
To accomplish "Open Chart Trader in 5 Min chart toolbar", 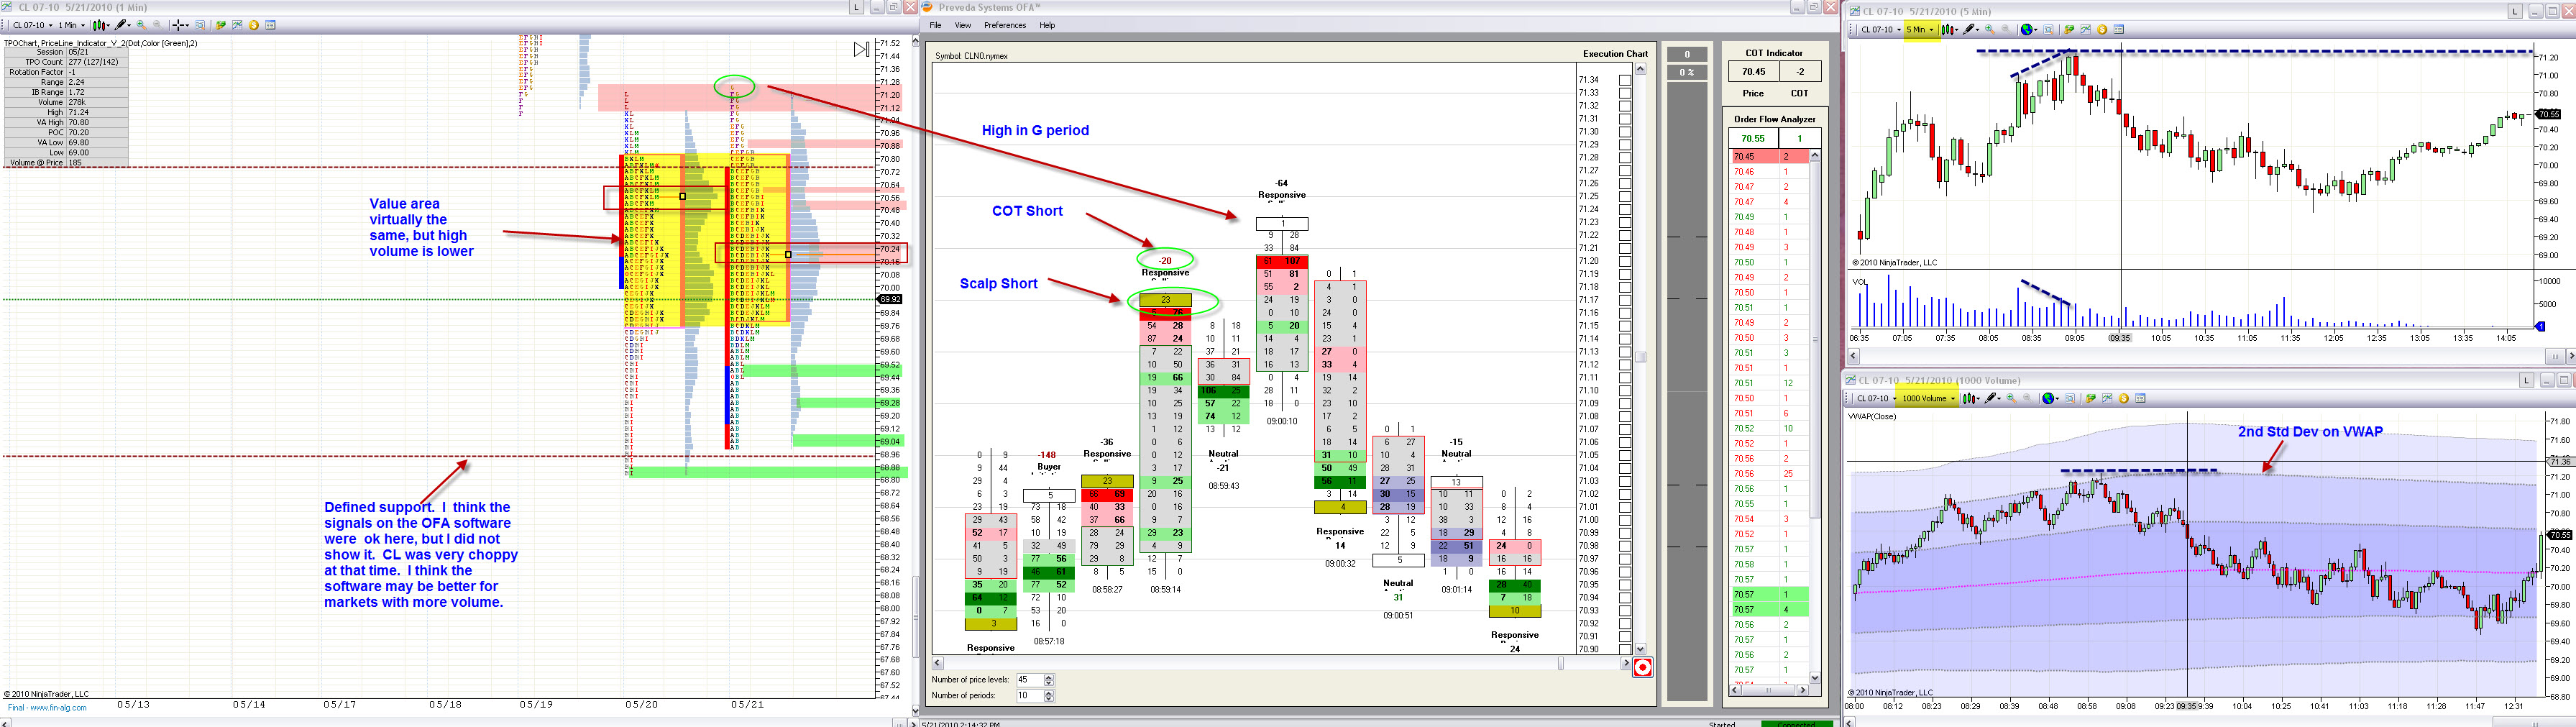I will point(2069,29).
